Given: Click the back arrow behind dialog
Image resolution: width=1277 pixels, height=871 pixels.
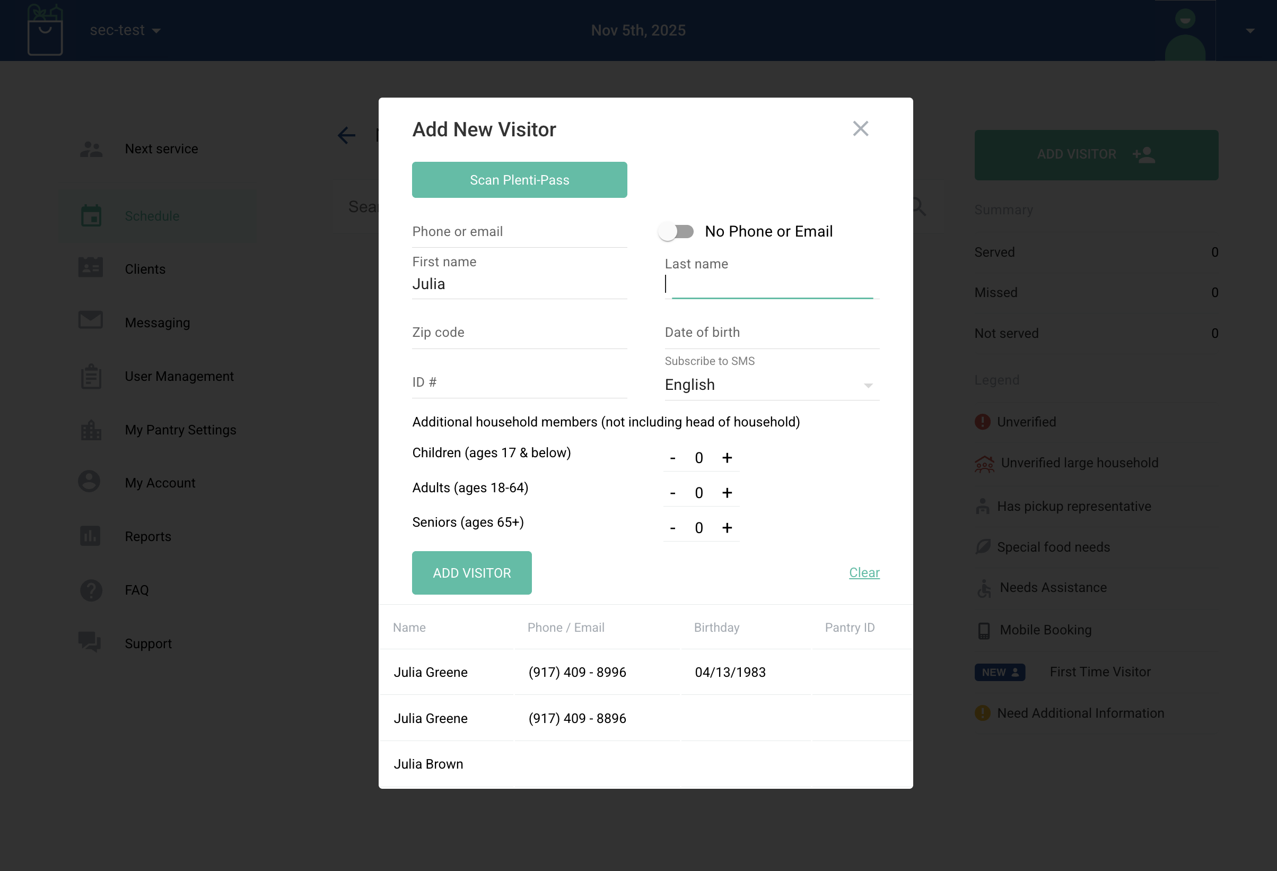Looking at the screenshot, I should pyautogui.click(x=346, y=135).
